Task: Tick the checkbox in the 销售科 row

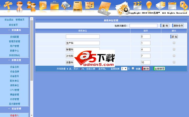Action: 174,49
